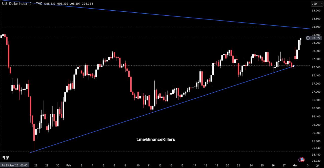Image resolution: width=324 pixels, height=168 pixels.
Task: Open chart settings via the hexagon gear icon
Action: point(317,165)
